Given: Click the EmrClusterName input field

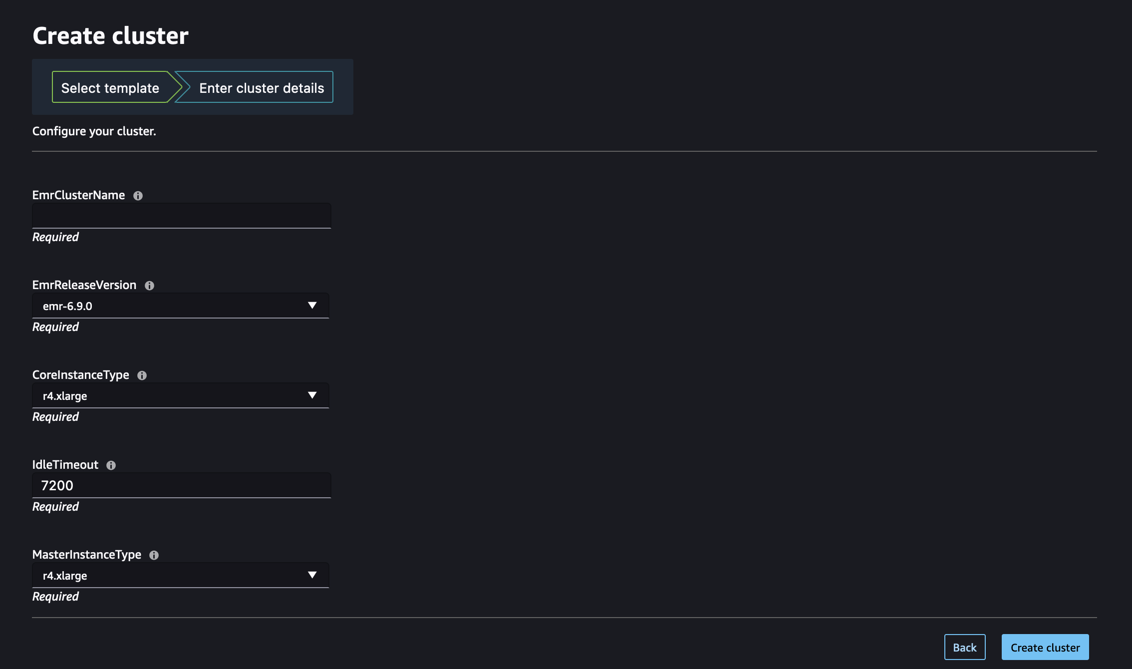Looking at the screenshot, I should pos(182,215).
